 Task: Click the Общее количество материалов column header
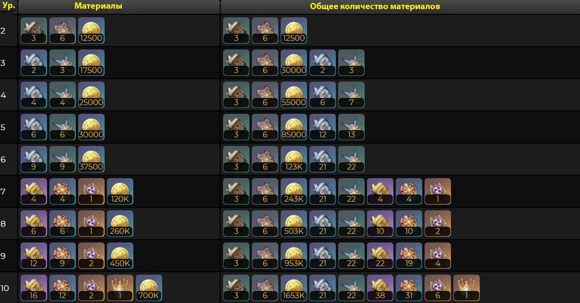click(x=375, y=6)
